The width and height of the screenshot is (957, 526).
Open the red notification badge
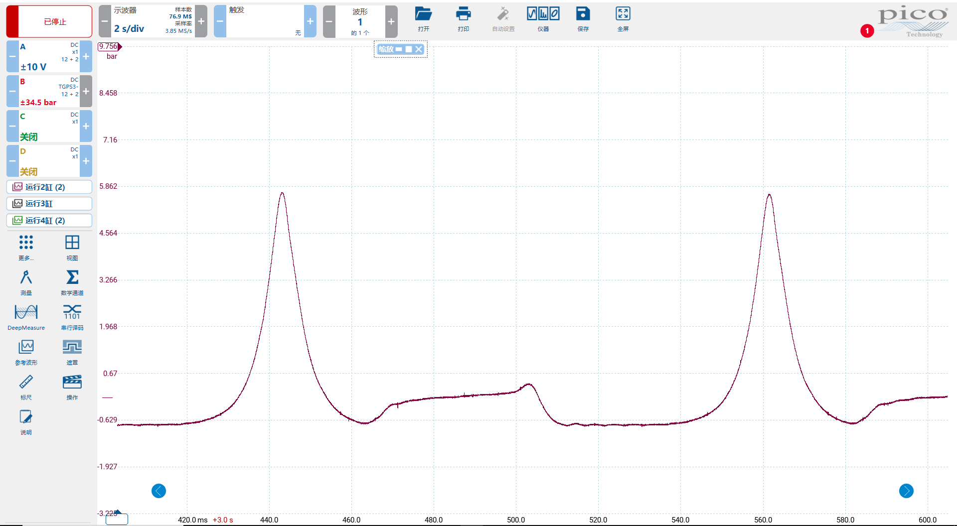point(867,31)
